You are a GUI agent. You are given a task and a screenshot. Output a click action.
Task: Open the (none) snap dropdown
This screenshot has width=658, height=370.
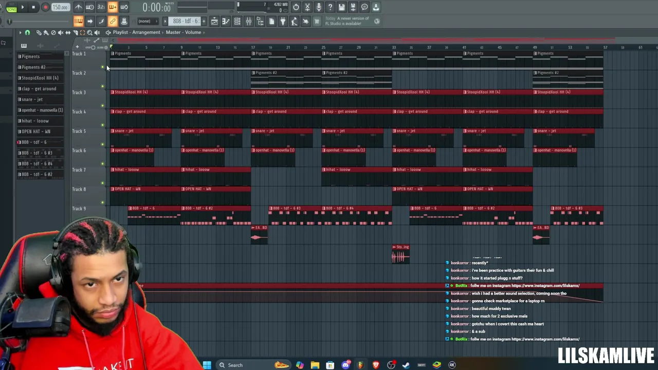(x=148, y=21)
